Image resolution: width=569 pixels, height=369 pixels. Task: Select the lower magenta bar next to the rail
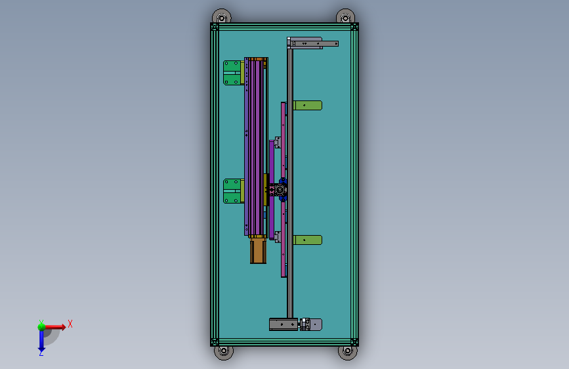284,239
